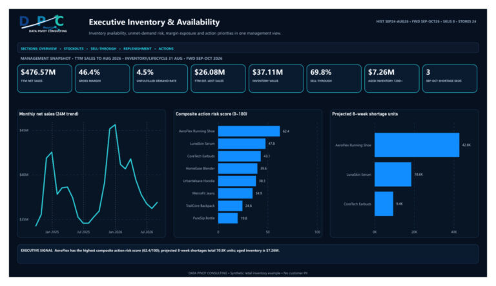496x286 pixels.
Task: Click the AeroFlex Running Shoe risk score bar
Action: click(x=249, y=131)
